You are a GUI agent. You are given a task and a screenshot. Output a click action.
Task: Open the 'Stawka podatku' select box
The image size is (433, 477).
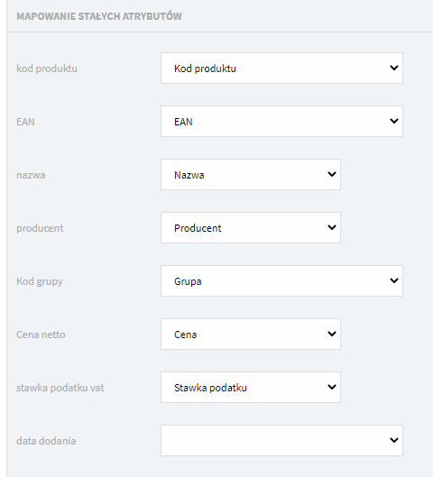click(x=251, y=388)
